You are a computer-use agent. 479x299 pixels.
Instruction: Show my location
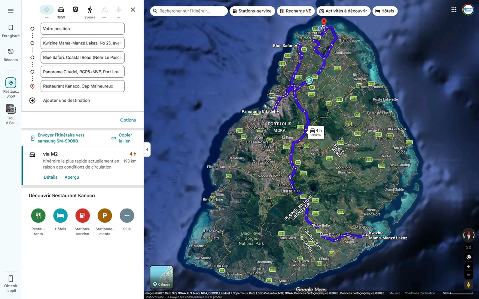pos(469,257)
